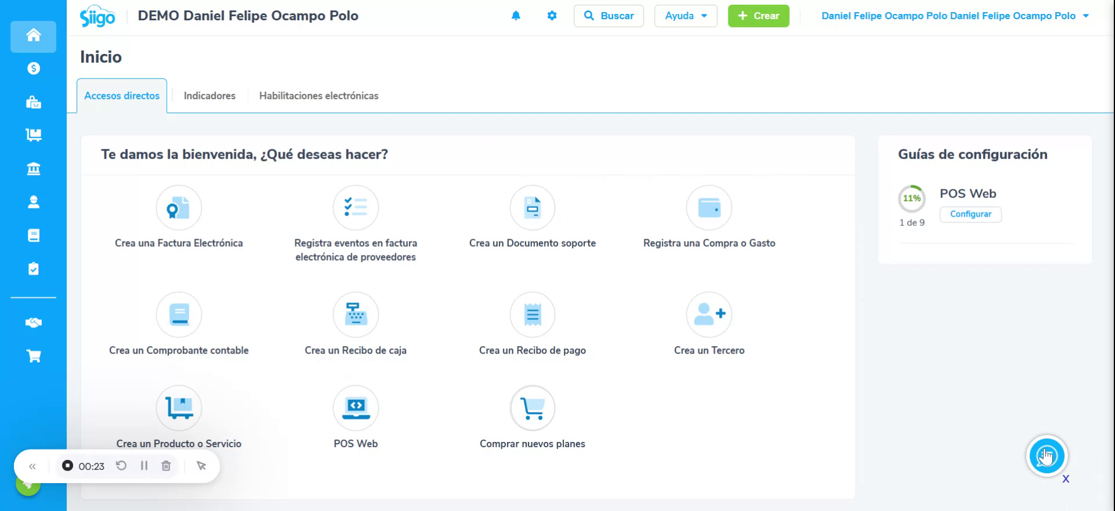Open the Registra una Compra o Gasto link

pyautogui.click(x=709, y=243)
